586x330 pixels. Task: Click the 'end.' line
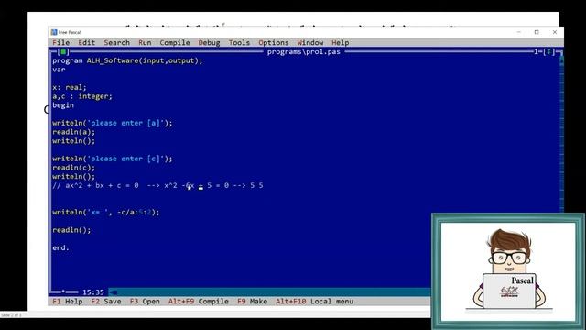coord(61,247)
